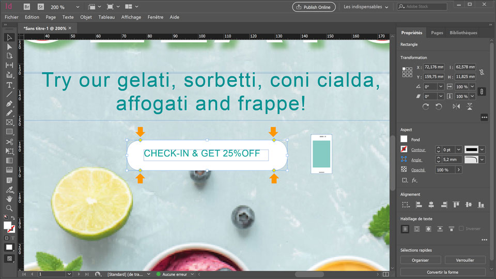Expand the Opacité slider arrow
The height and width of the screenshot is (279, 496).
point(459,170)
